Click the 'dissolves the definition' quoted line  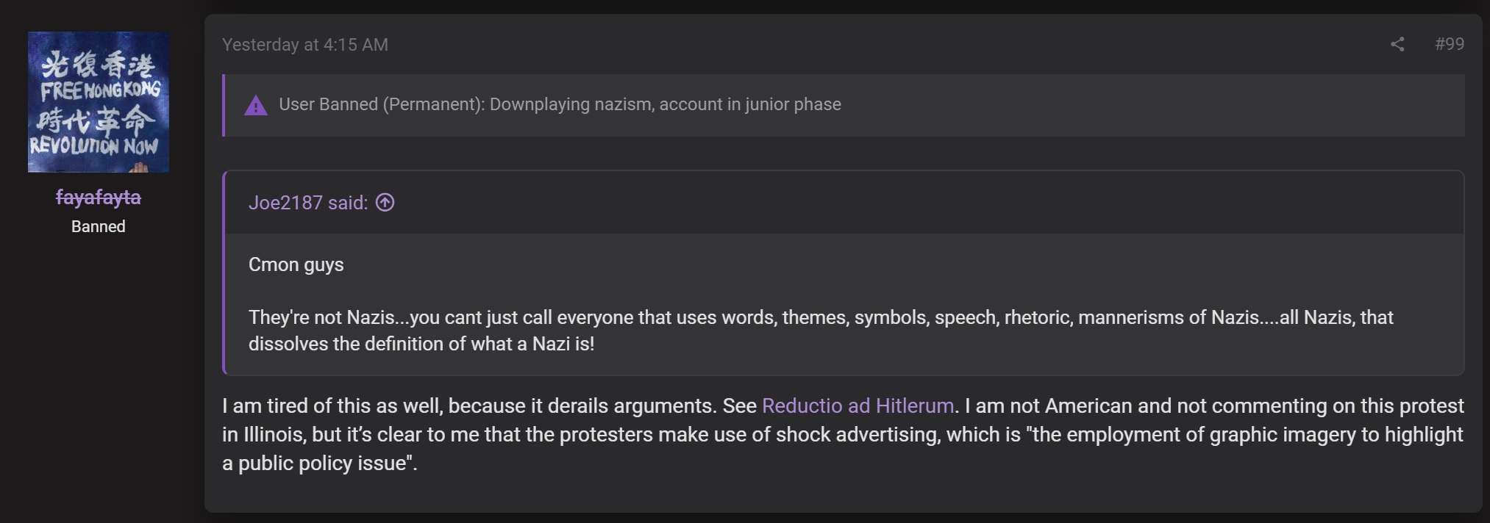(x=421, y=344)
